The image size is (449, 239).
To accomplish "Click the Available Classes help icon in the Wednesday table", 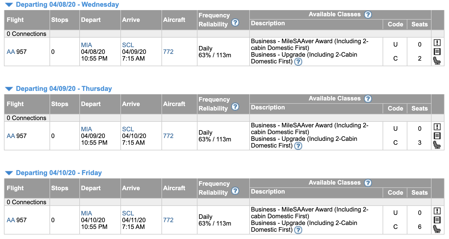I will pos(368,15).
